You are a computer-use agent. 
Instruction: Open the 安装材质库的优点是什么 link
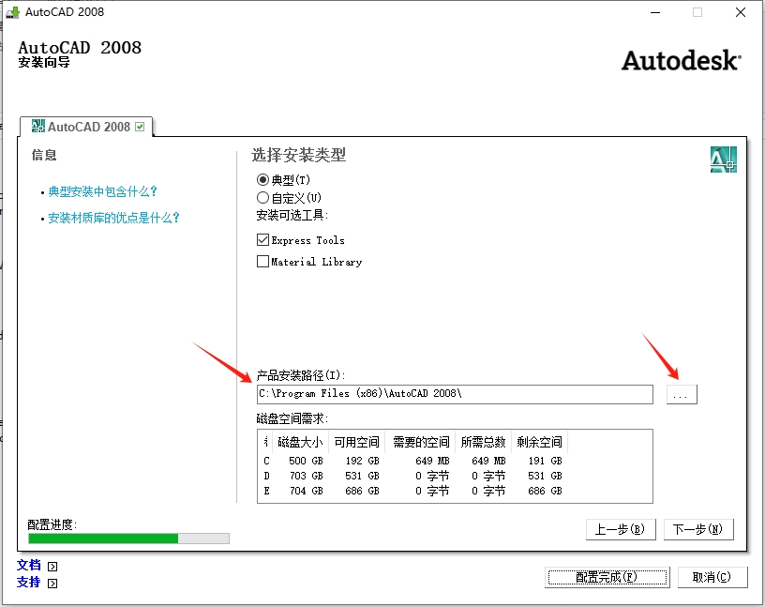pos(110,218)
